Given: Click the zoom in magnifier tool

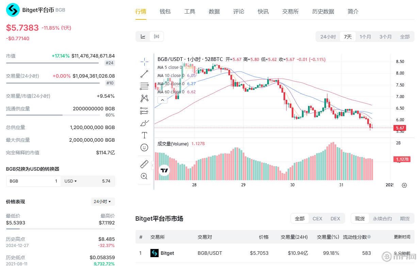Looking at the screenshot, I should coord(144,176).
